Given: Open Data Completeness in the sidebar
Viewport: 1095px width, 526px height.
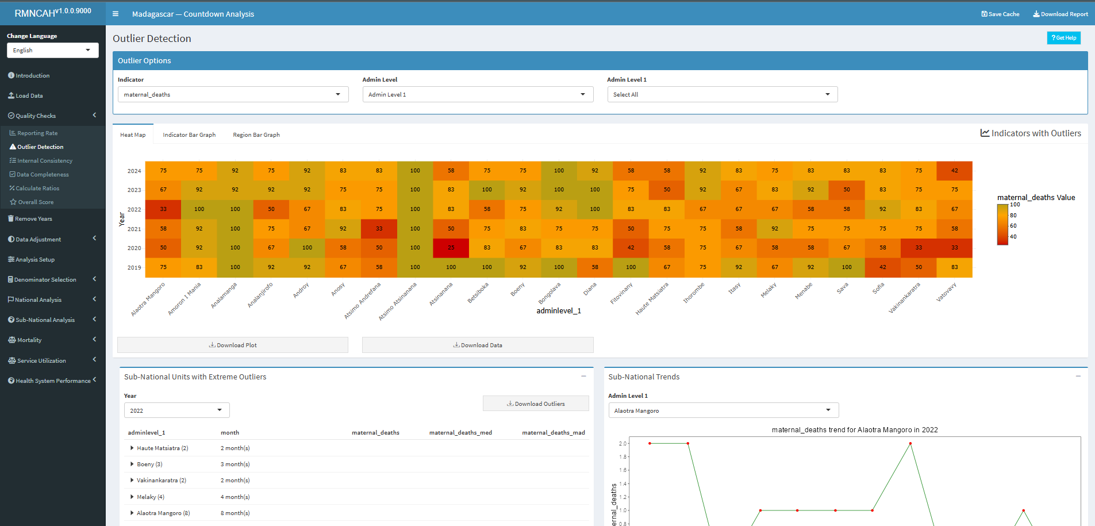Looking at the screenshot, I should (43, 174).
